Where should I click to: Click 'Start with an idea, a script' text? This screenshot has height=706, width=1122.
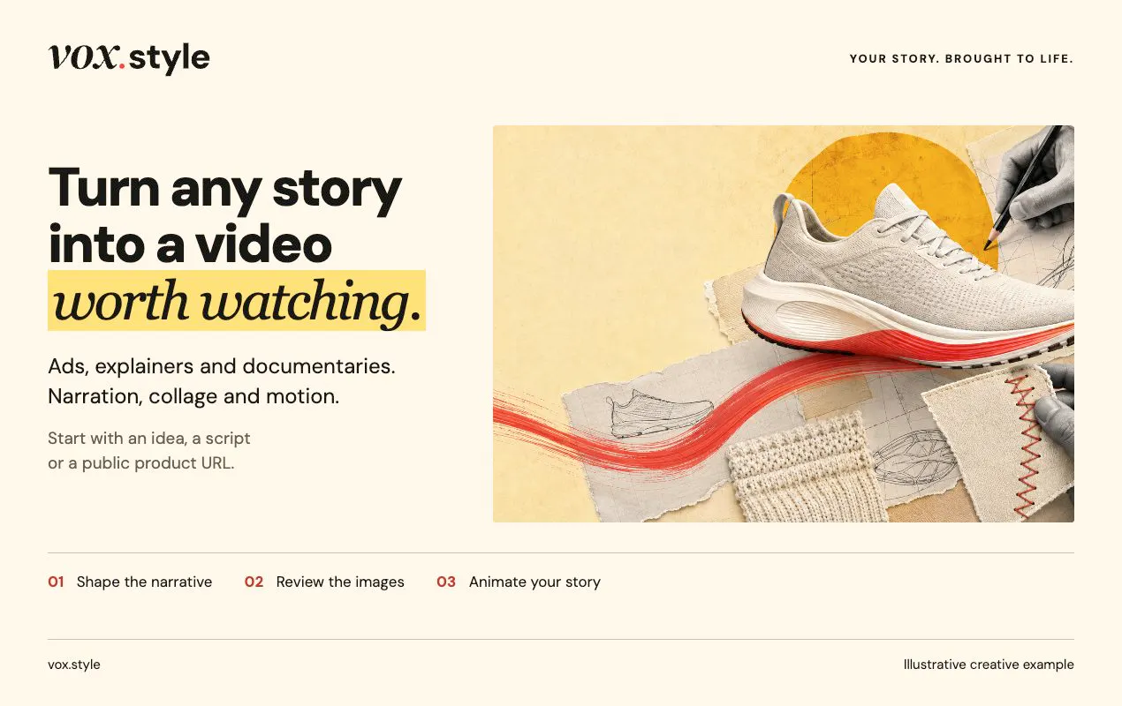149,438
